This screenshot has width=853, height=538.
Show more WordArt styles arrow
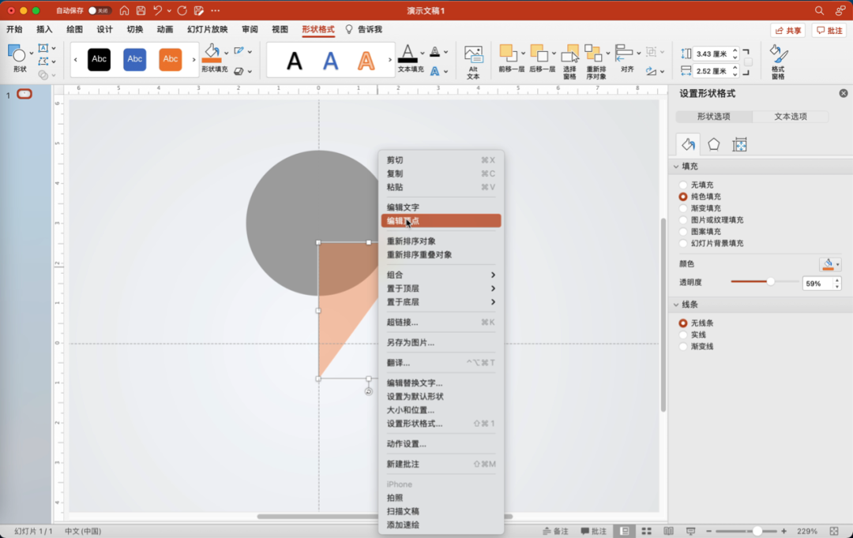pos(389,60)
